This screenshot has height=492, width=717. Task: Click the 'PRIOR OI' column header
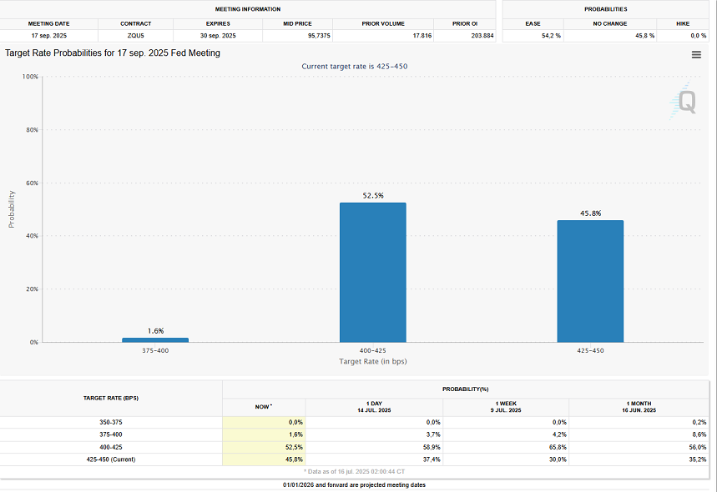(465, 23)
